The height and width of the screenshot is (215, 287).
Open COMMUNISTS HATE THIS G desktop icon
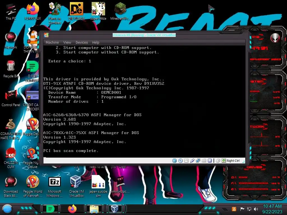[x=11, y=129]
